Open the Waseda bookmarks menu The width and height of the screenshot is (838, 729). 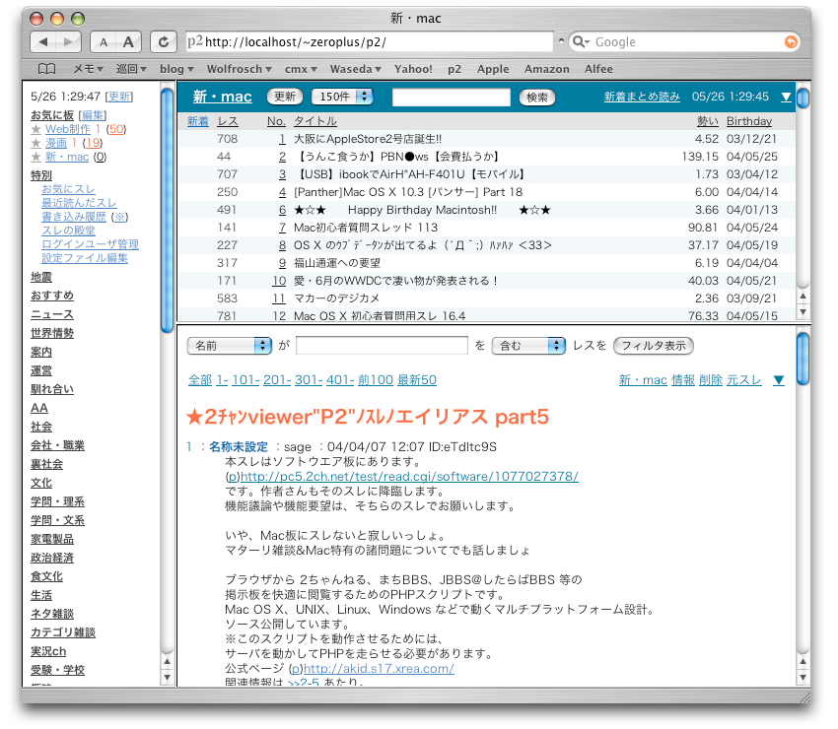click(355, 69)
